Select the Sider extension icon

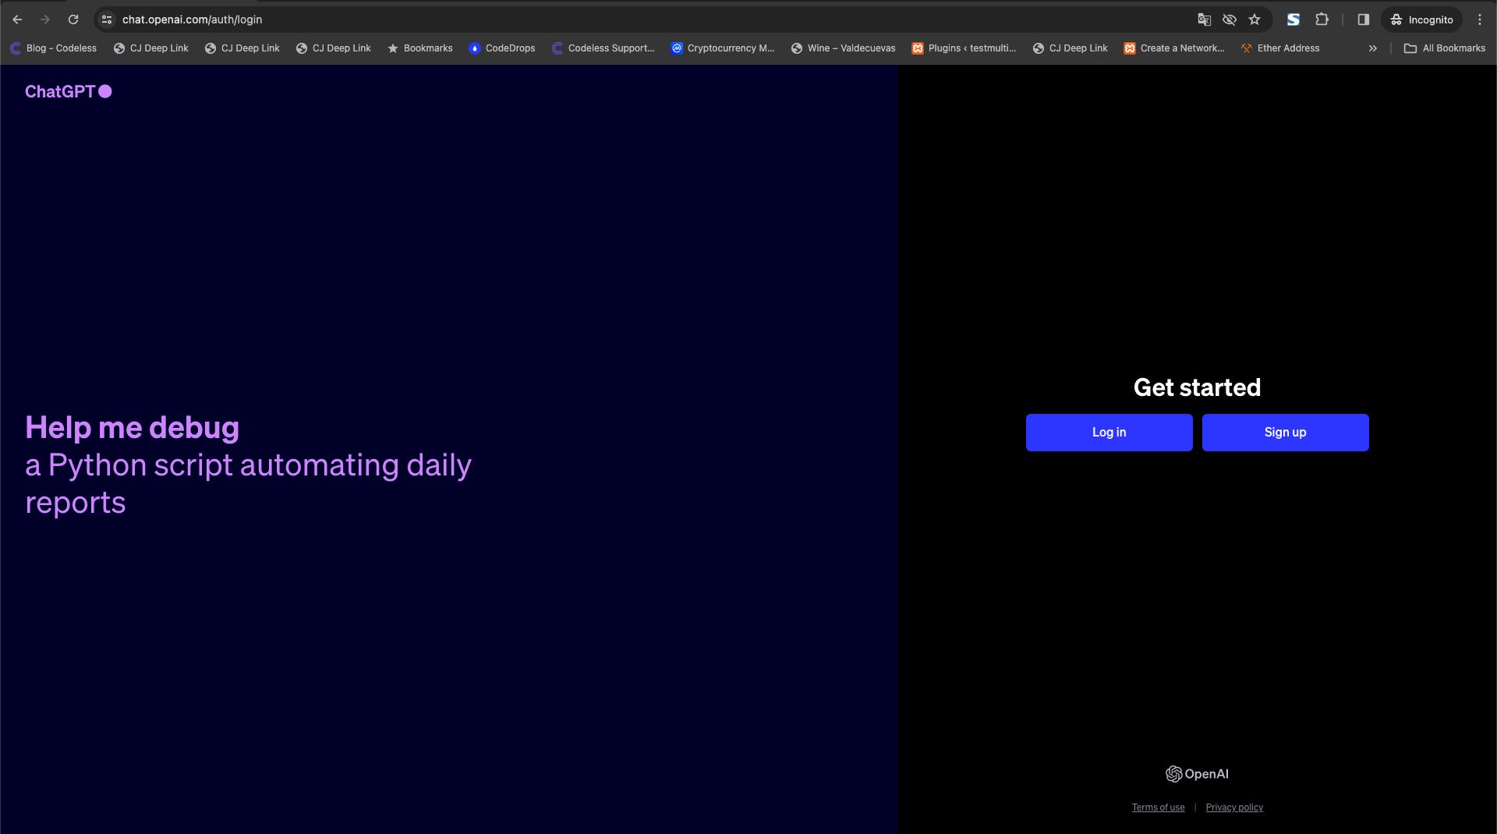(1294, 19)
